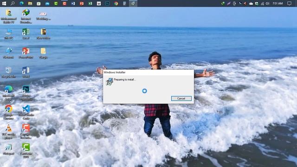
Task: Open PowerPoint from the taskbar
Action: 82,3
